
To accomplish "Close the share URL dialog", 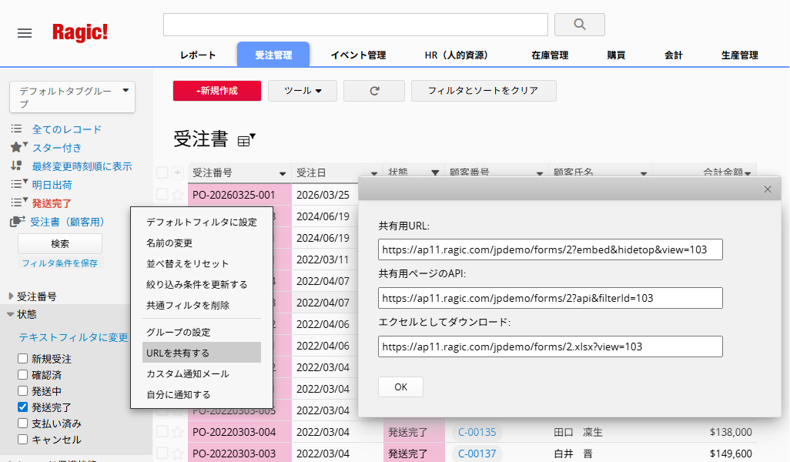I will tap(768, 189).
